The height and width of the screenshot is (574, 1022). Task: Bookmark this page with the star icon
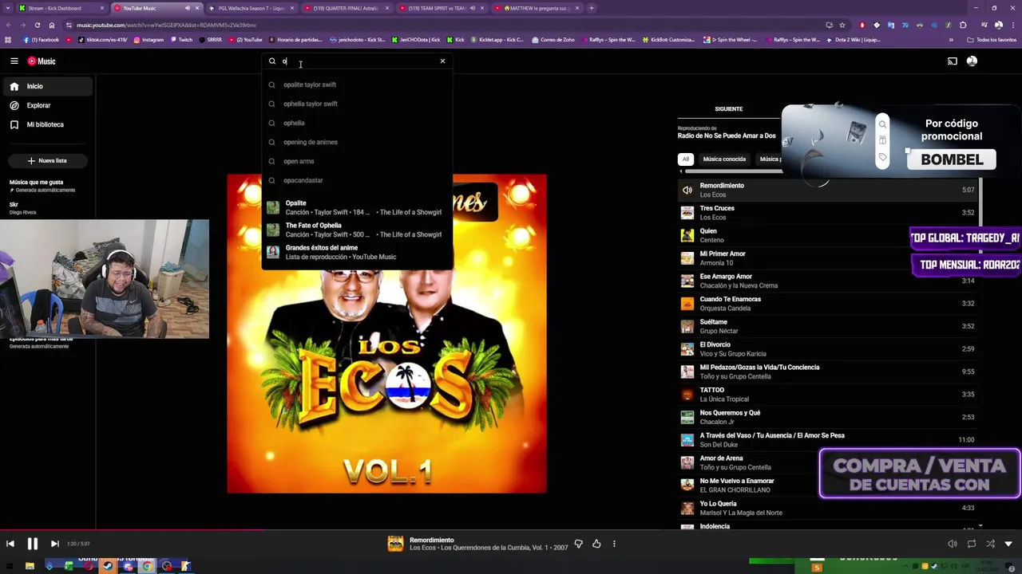coord(842,25)
